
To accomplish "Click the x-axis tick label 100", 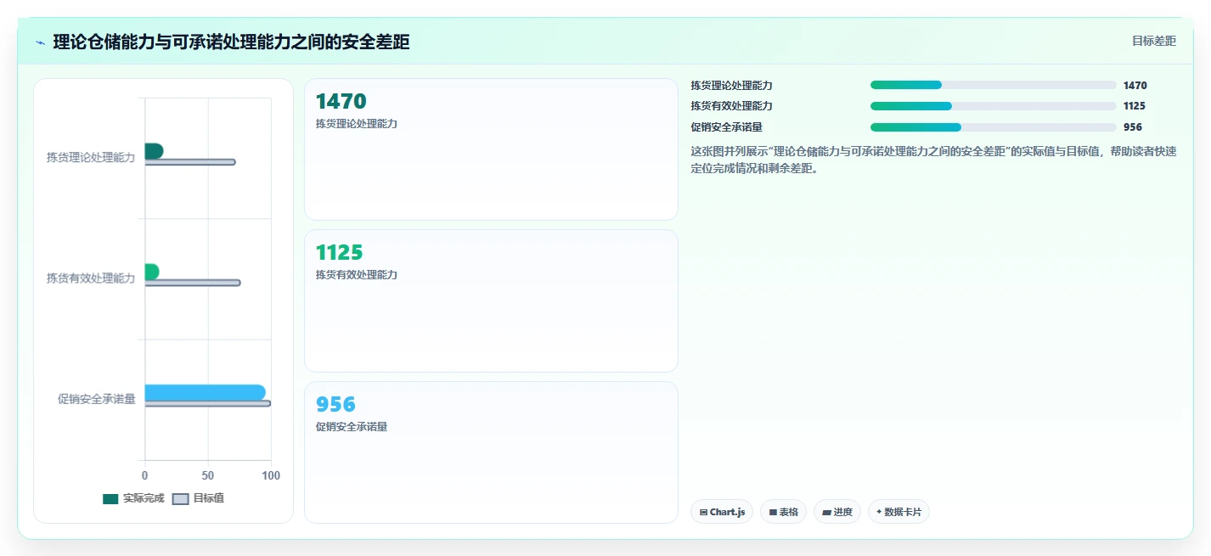I will [x=271, y=475].
